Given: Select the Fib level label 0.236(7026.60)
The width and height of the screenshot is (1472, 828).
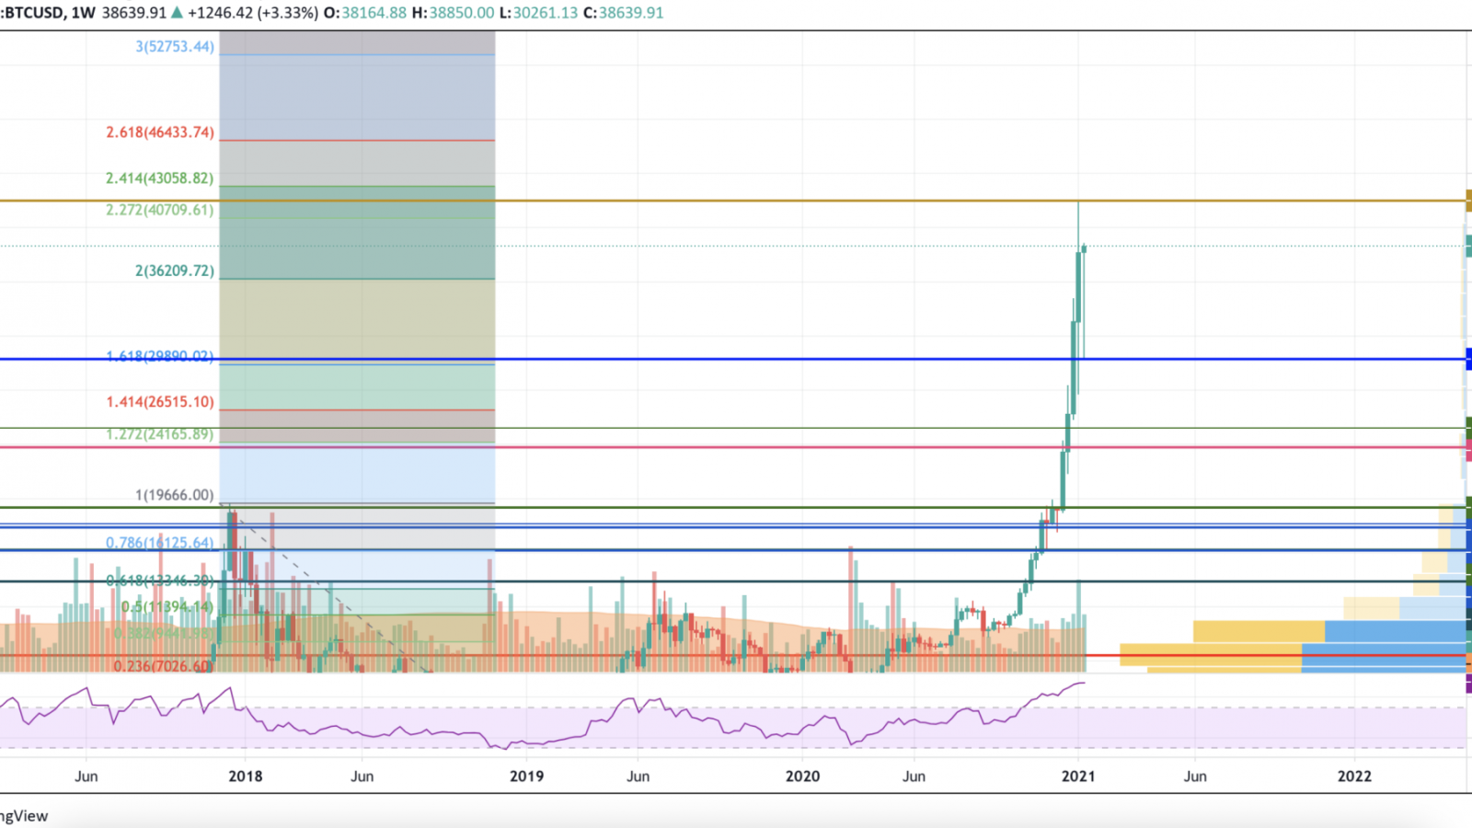Looking at the screenshot, I should coord(164,666).
